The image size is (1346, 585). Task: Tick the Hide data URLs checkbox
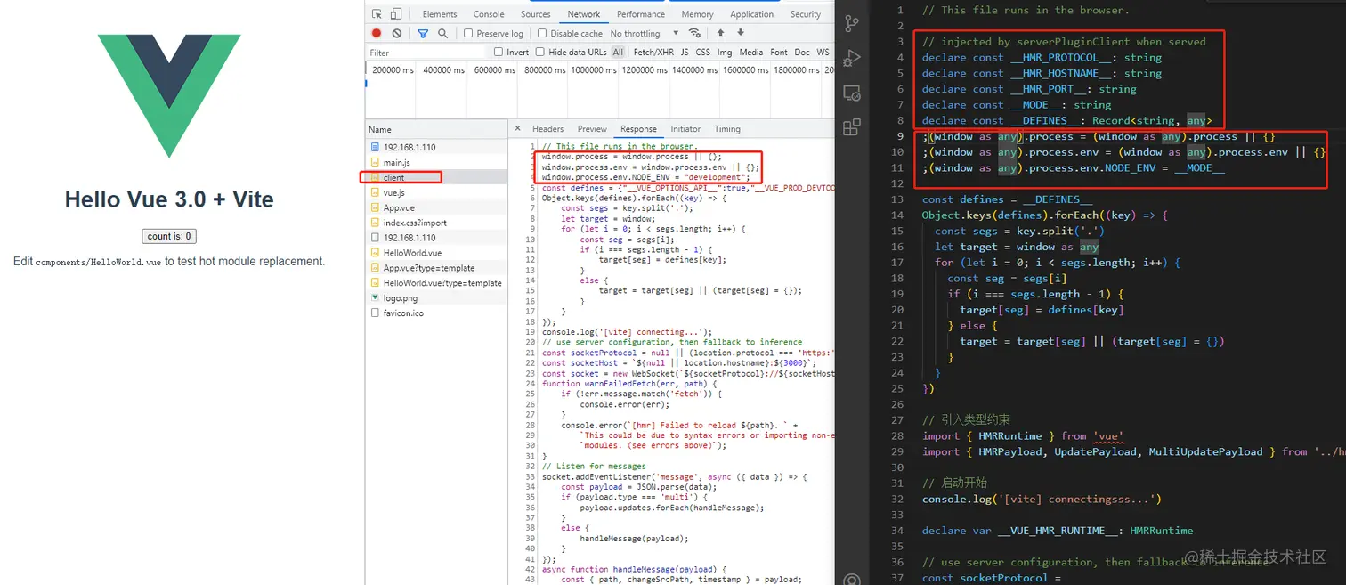tap(540, 53)
